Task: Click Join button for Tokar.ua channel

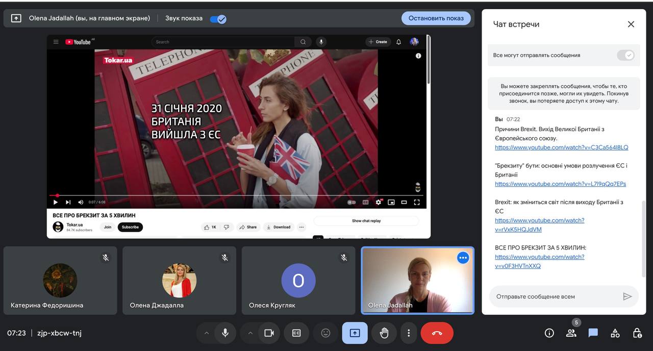Action: point(108,227)
